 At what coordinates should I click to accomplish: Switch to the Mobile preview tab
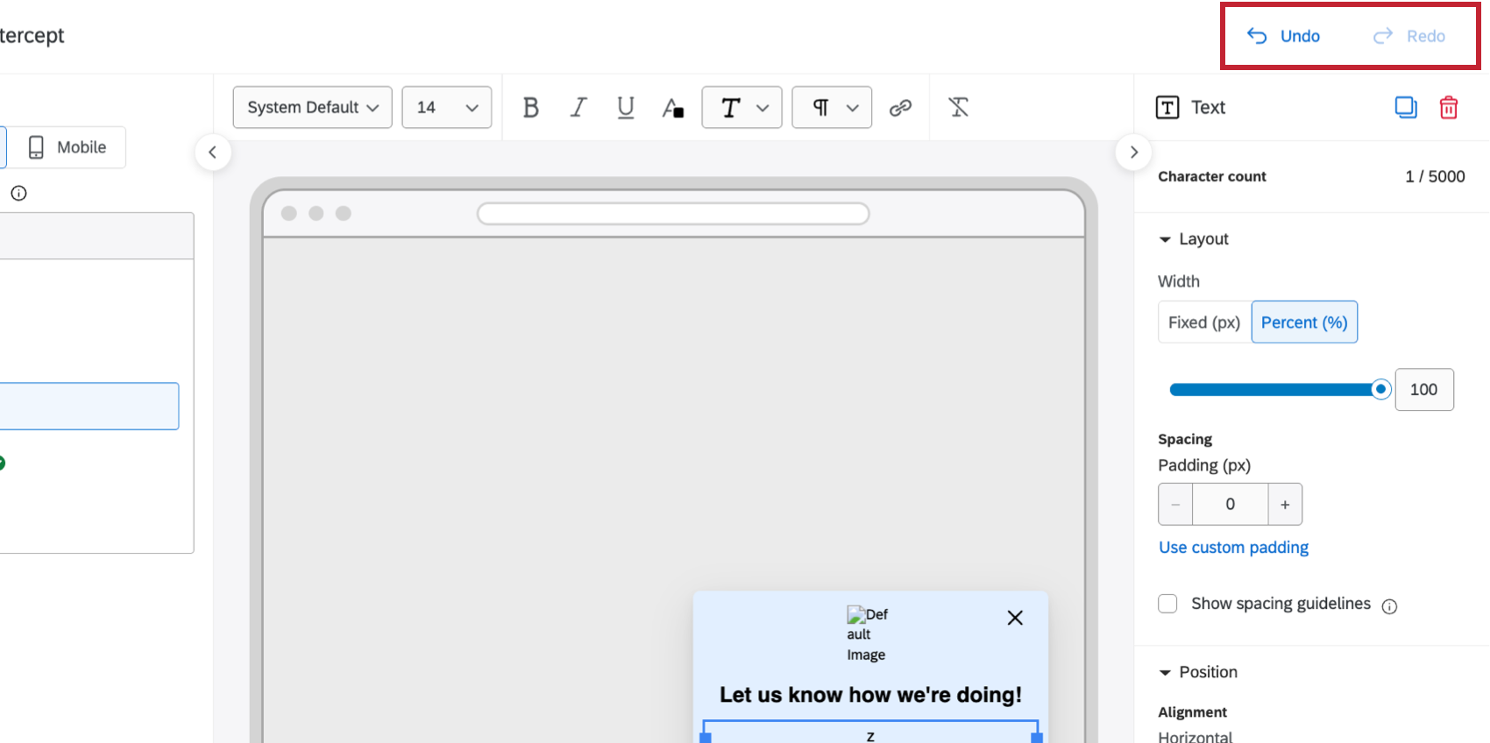68,147
